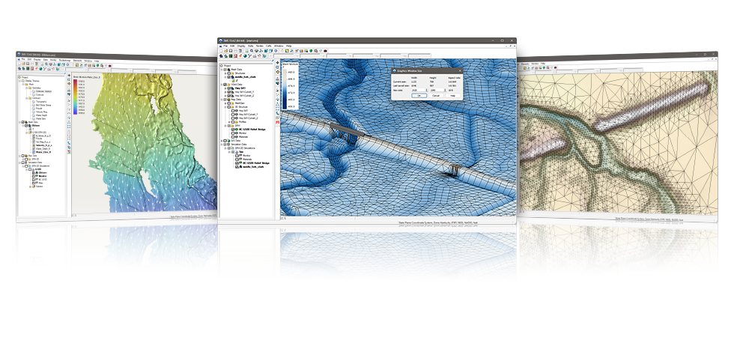This screenshot has width=734, height=337.
Task: Expand the GIS Data node in project tree
Action: [222, 141]
